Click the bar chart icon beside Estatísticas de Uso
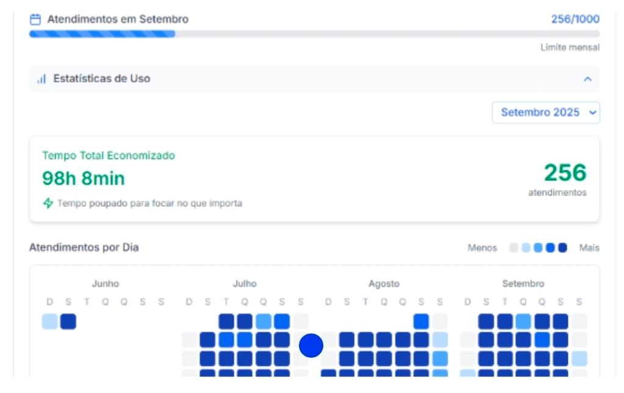The image size is (624, 393). (41, 79)
